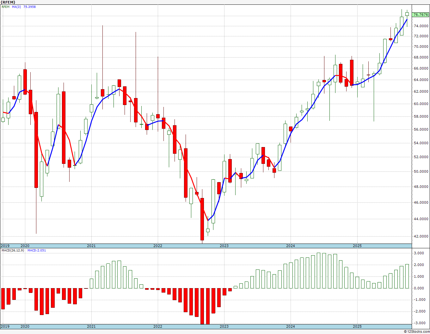Select the 0.000 MACD axis label

[x=419, y=288]
